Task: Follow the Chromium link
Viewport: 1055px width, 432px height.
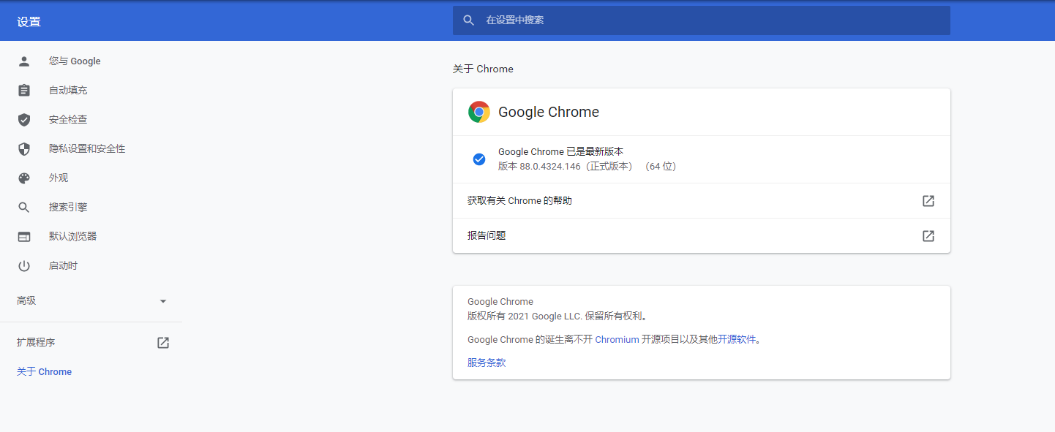Action: (x=617, y=340)
